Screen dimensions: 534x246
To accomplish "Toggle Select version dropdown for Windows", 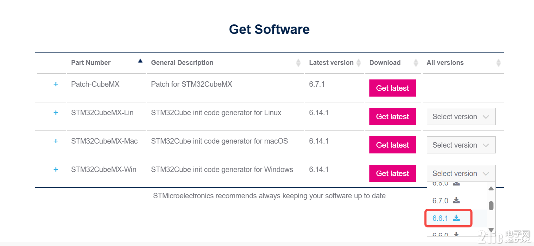I will click(461, 173).
